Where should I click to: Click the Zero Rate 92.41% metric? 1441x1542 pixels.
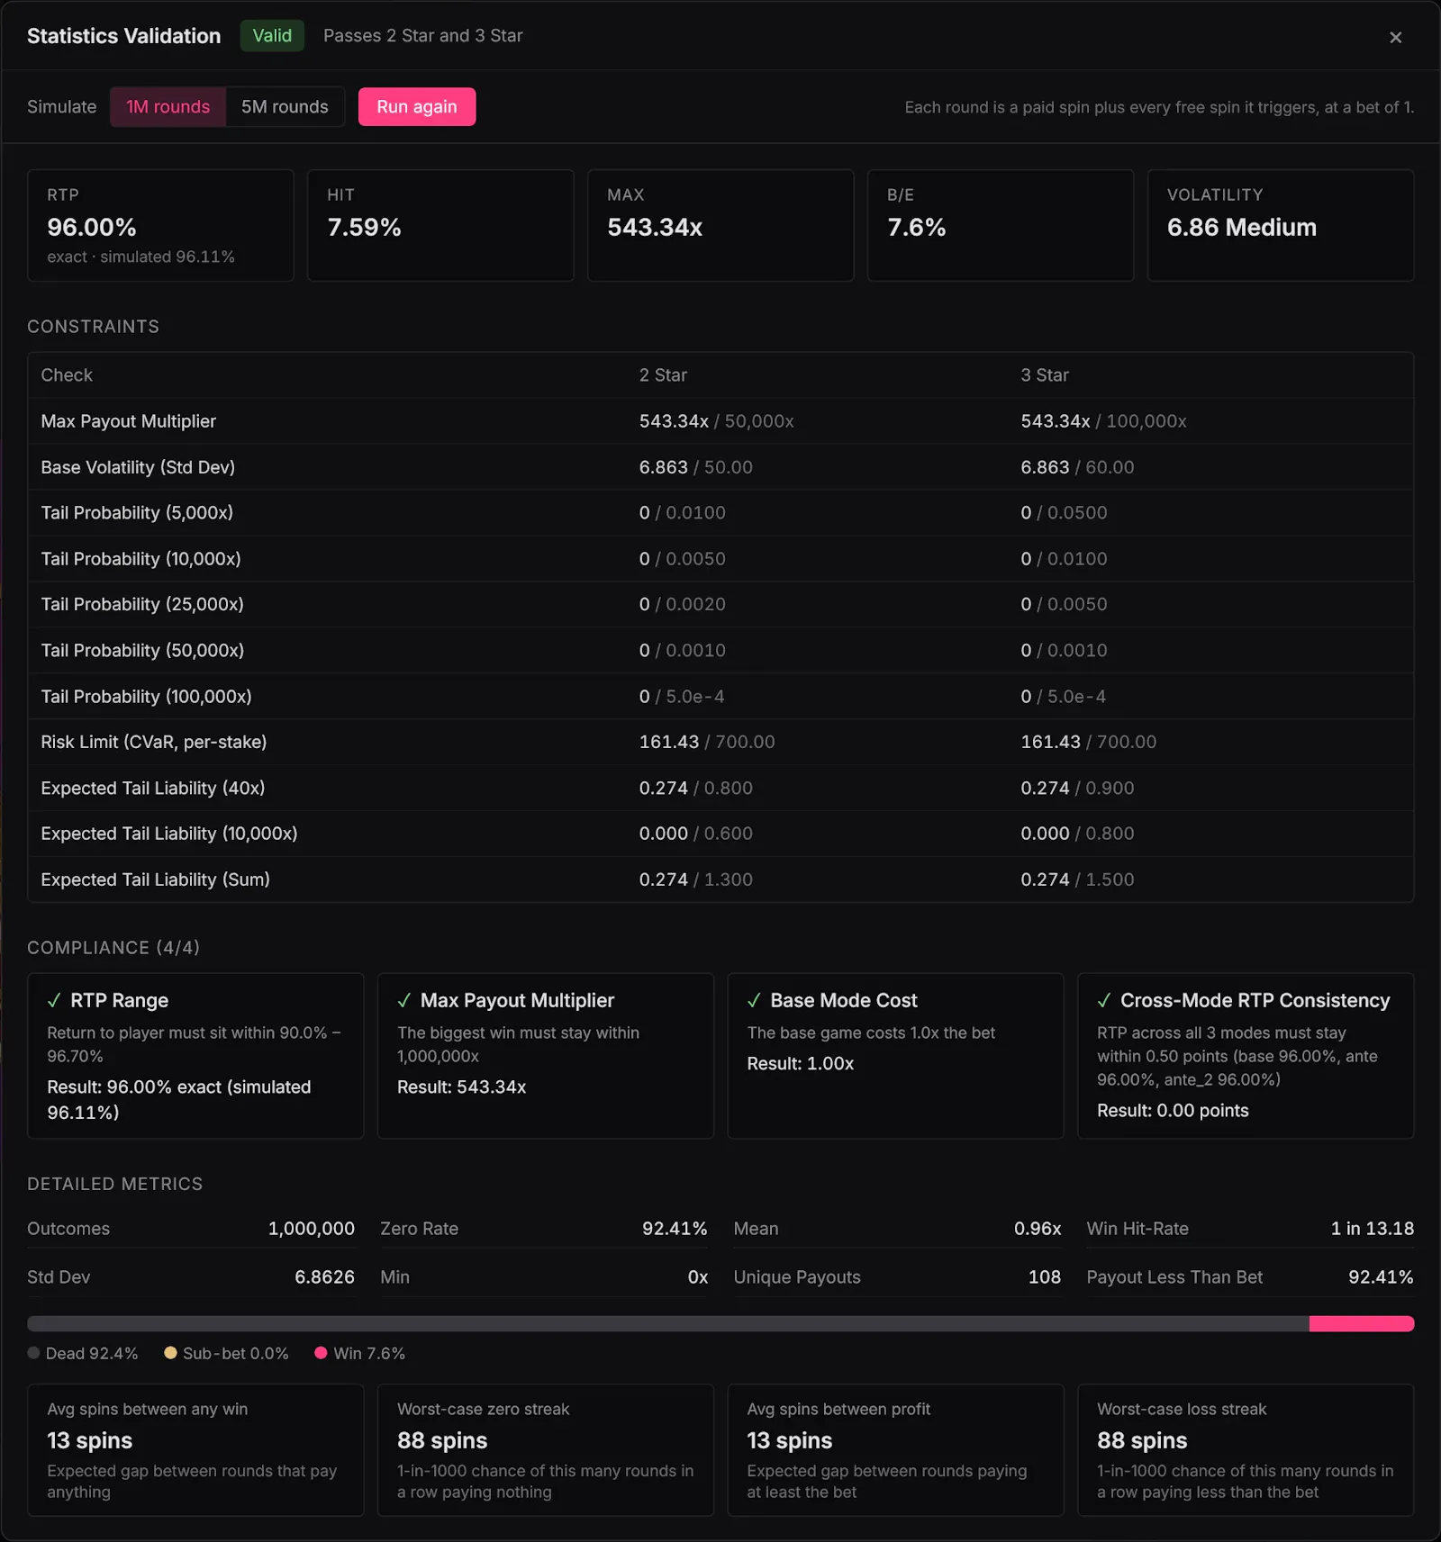[x=544, y=1229]
